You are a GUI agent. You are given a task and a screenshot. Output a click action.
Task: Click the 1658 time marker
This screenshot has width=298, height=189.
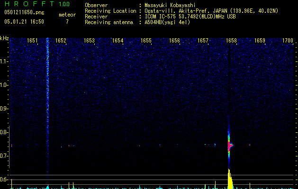(x=231, y=41)
